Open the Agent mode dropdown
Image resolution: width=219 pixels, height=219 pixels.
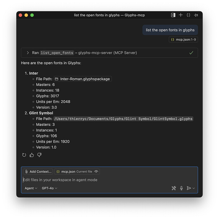coord(31,188)
